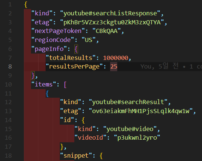Click the "snippet" key
The image size is (202, 161).
coord(76,155)
